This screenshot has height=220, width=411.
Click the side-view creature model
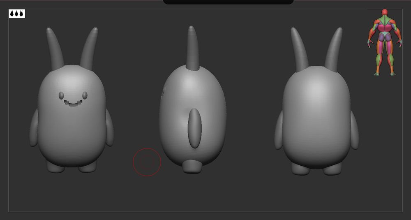pyautogui.click(x=193, y=100)
